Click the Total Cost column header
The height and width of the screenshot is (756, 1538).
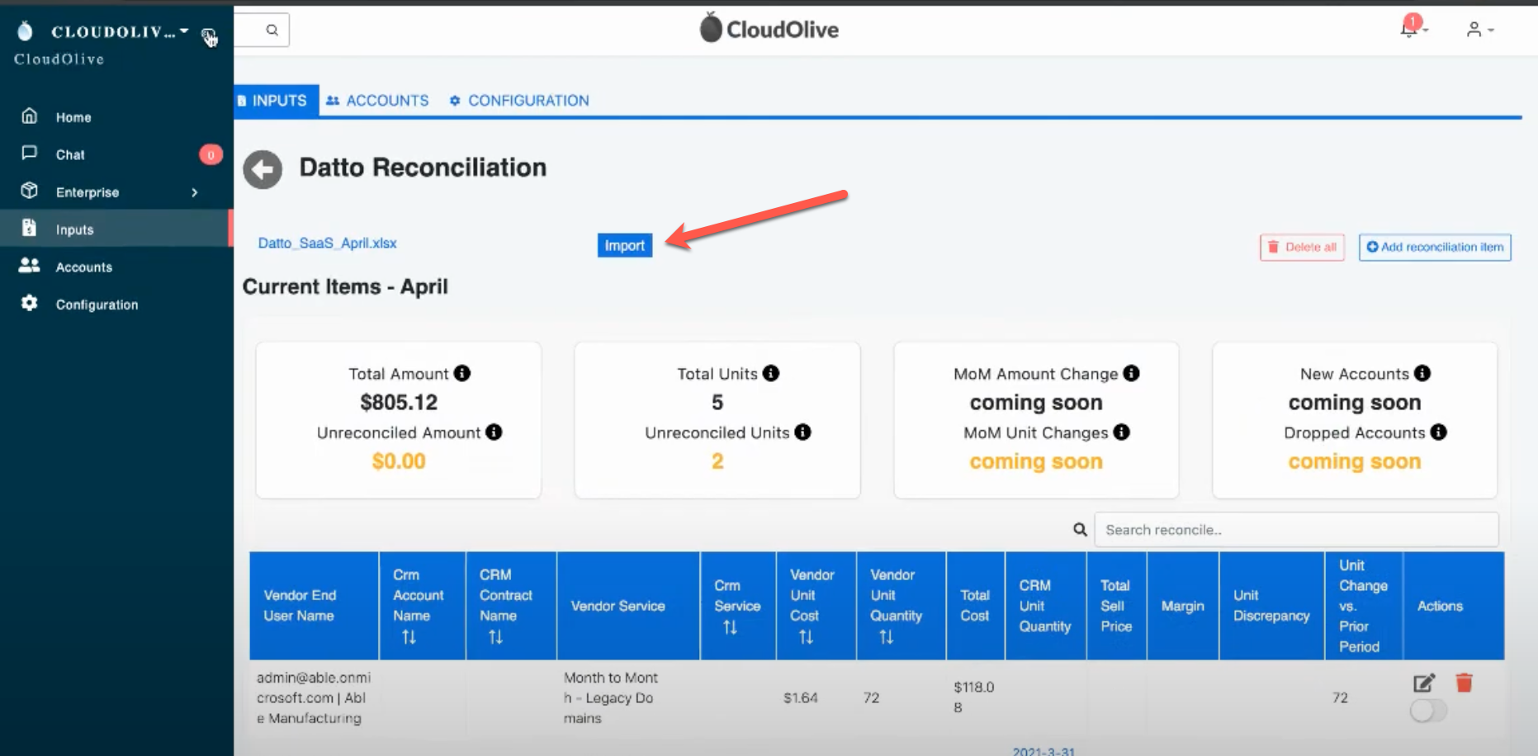[x=975, y=606]
